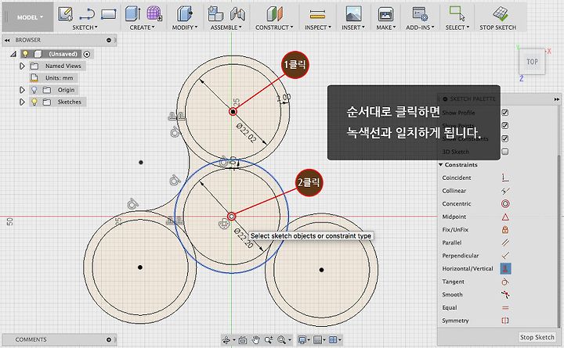The image size is (564, 348).
Task: Select the Rectangle sketch tool icon
Action: (108, 14)
